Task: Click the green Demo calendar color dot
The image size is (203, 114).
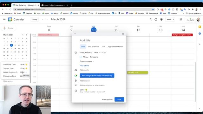Action: pos(86,90)
